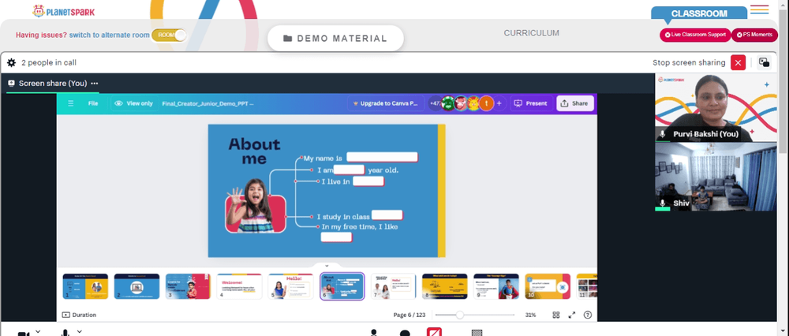The height and width of the screenshot is (336, 789).
Task: Select the Welcome slide thumbnail 4
Action: 240,287
